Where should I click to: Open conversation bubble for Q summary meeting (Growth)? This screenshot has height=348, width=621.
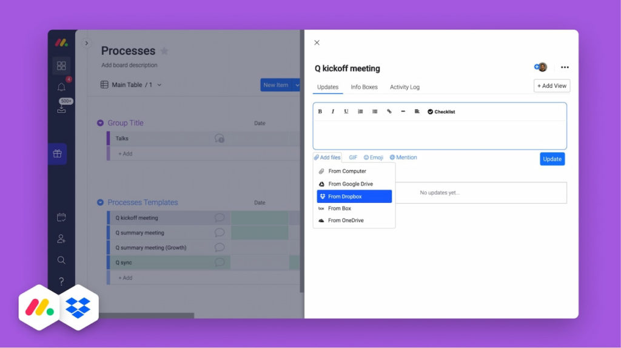pyautogui.click(x=220, y=248)
